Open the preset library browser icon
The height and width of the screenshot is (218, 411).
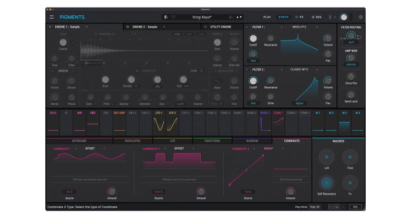166,17
